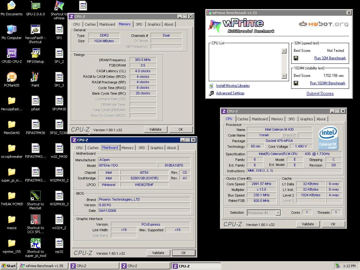Image resolution: width=360 pixels, height=270 pixels.
Task: Select the MemSet40 folder icon
Action: click(x=12, y=127)
